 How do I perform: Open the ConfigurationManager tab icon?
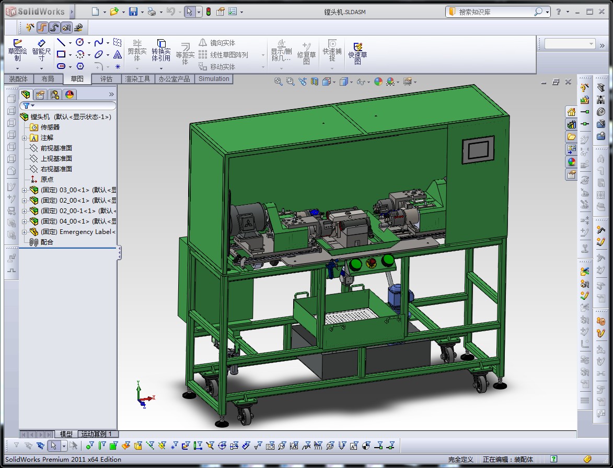click(55, 95)
